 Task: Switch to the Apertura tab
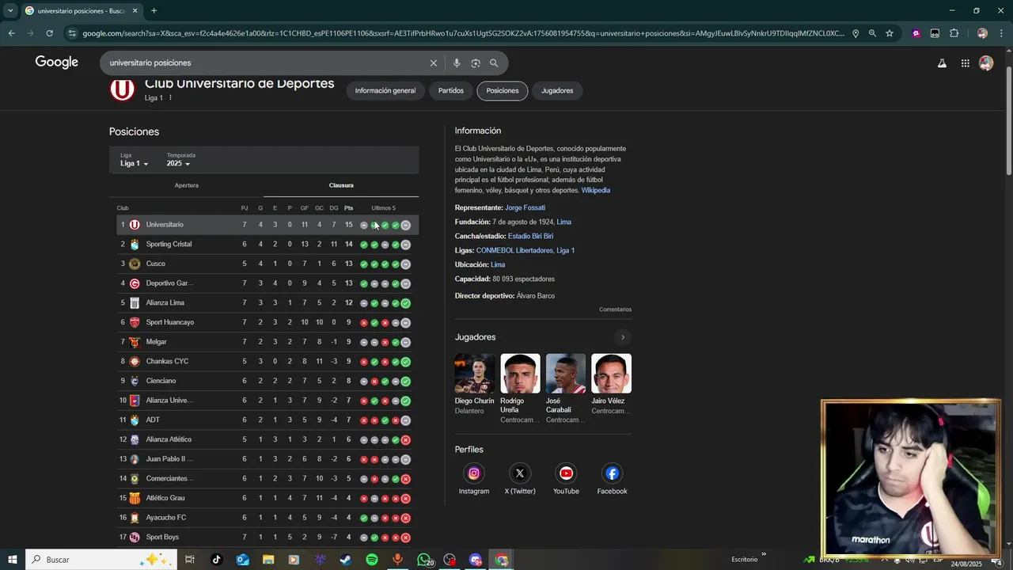(x=186, y=185)
